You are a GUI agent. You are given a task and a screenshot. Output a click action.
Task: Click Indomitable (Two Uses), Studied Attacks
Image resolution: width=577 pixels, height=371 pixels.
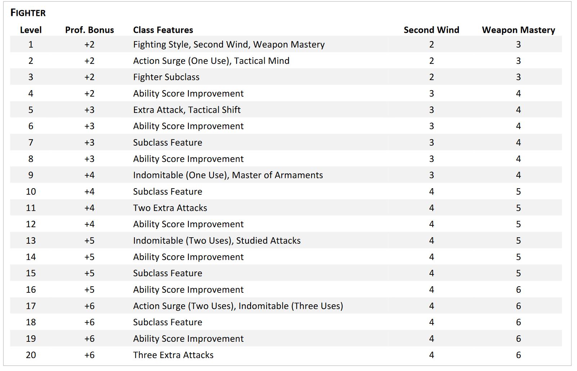tap(216, 240)
